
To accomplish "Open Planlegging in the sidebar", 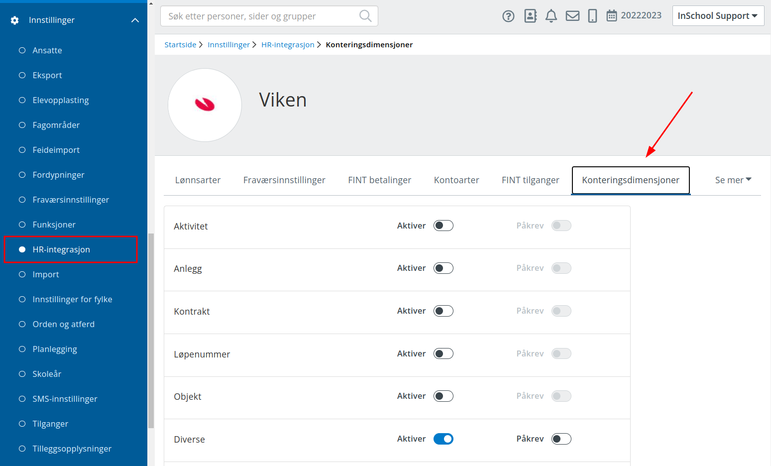I will coord(55,349).
